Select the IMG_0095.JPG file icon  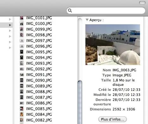[22, 52]
